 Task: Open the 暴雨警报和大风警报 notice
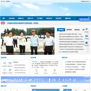(71, 72)
